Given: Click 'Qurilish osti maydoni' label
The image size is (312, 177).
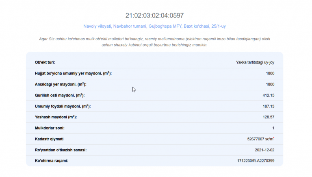Looking at the screenshot, I should (60, 95).
